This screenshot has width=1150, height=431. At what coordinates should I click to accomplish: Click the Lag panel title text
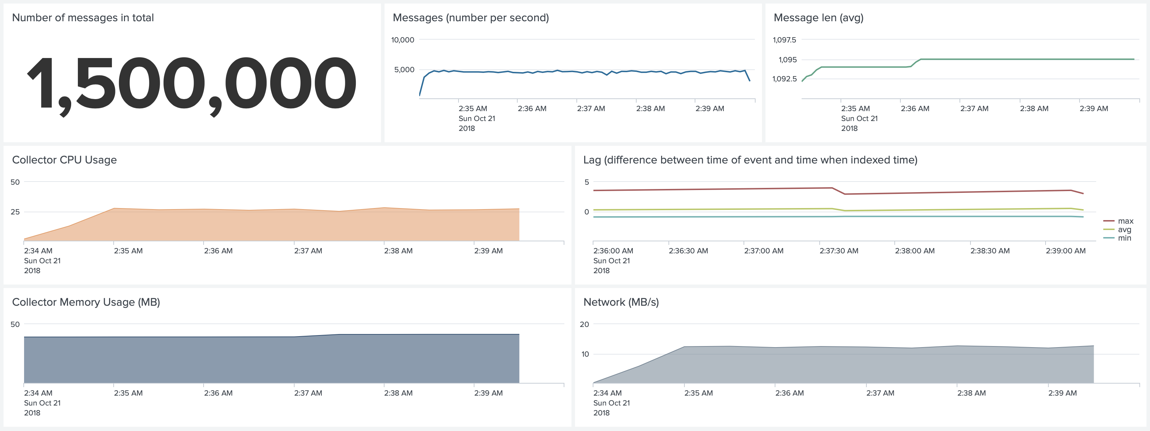[x=750, y=160]
